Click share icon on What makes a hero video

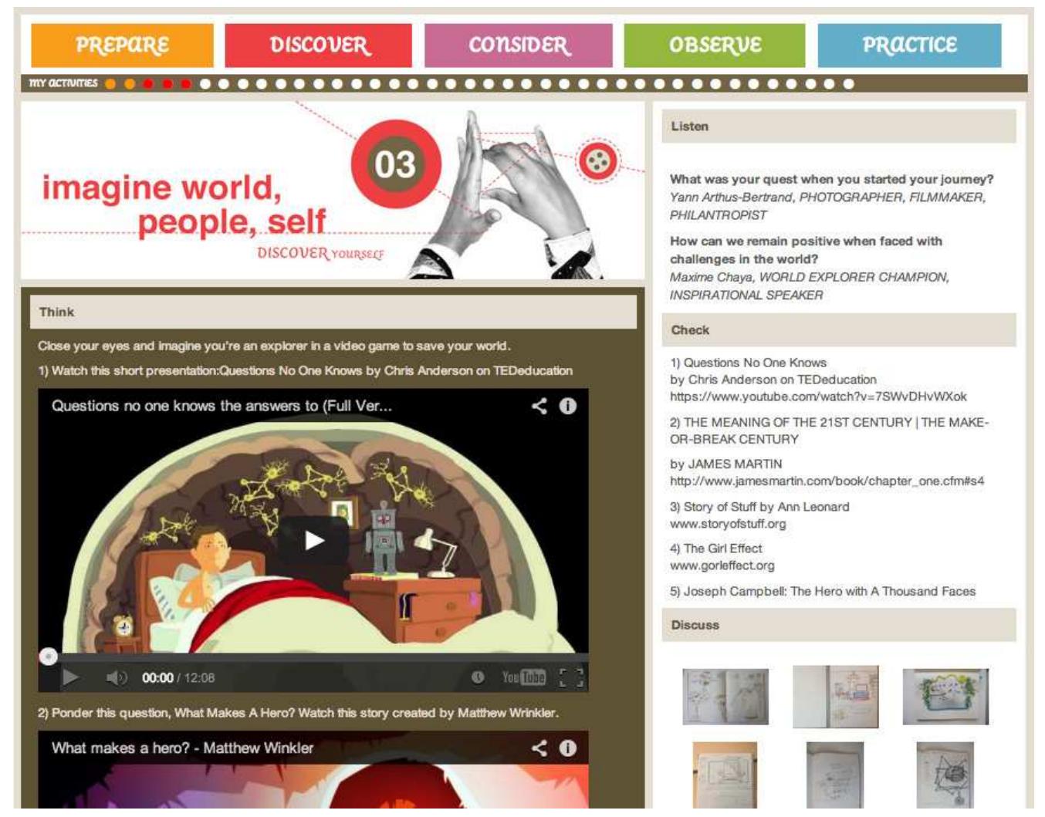(x=539, y=748)
